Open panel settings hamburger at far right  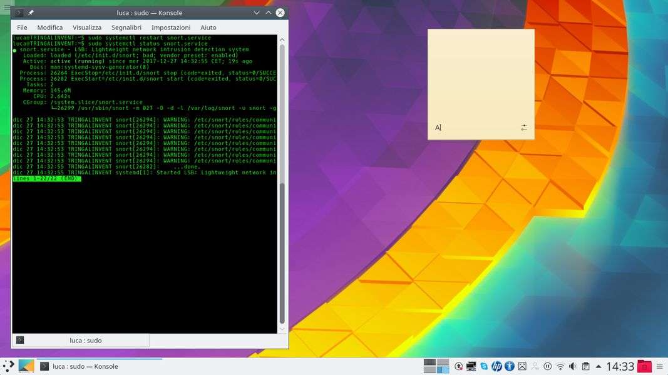[660, 366]
